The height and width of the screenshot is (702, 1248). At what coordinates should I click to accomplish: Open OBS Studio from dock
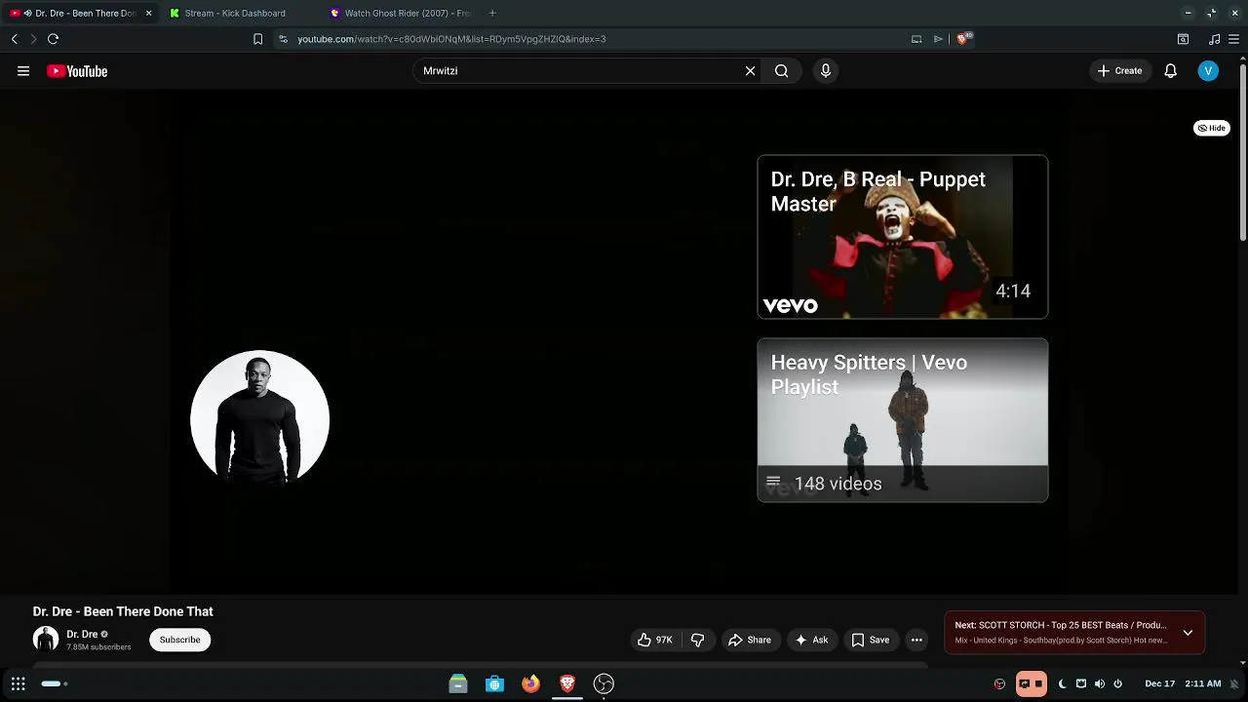point(604,683)
